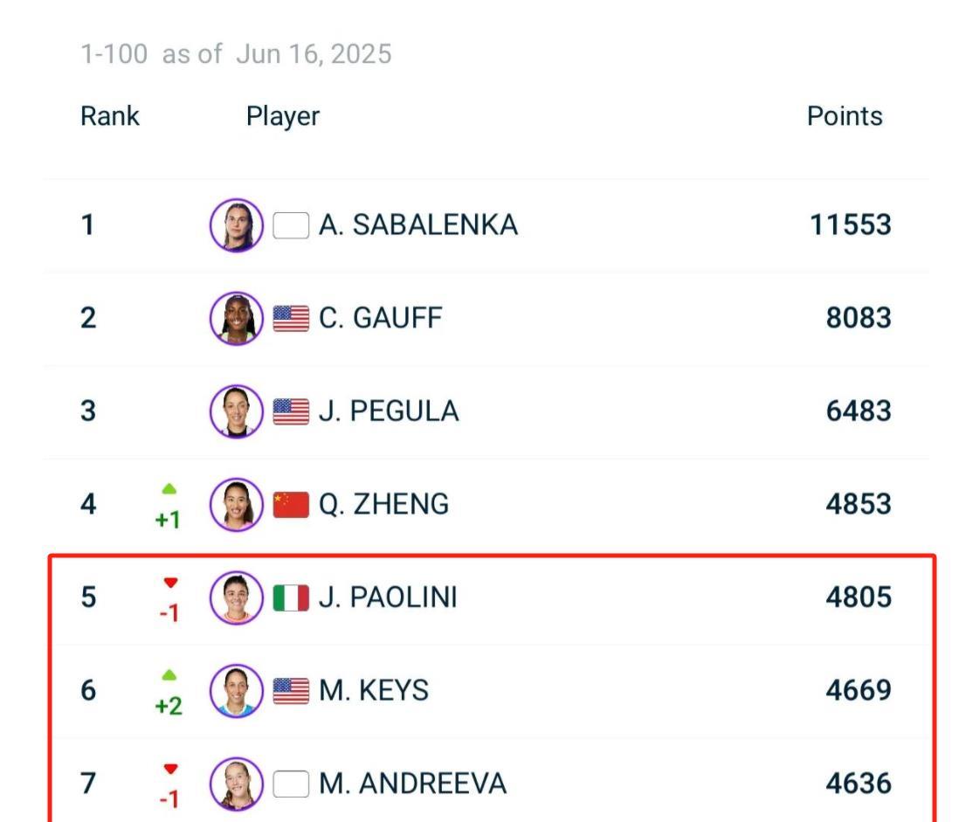Click the China flag beside Q. Zheng
The width and height of the screenshot is (959, 822).
coord(291,504)
